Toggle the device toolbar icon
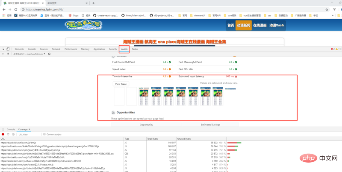342x172 pixels. coord(8,49)
